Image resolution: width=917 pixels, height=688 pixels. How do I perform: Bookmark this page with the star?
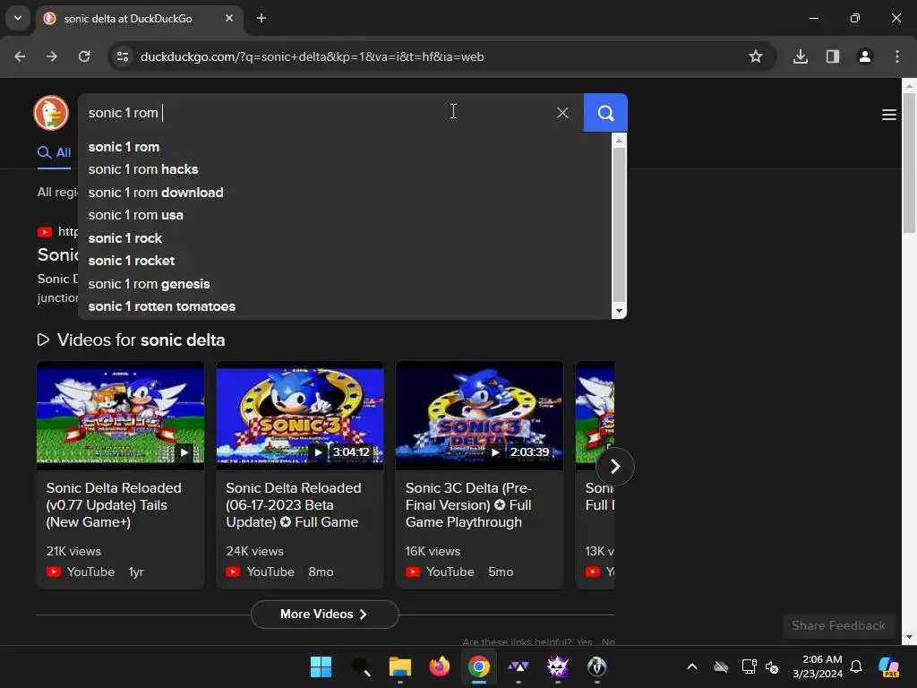coord(756,56)
